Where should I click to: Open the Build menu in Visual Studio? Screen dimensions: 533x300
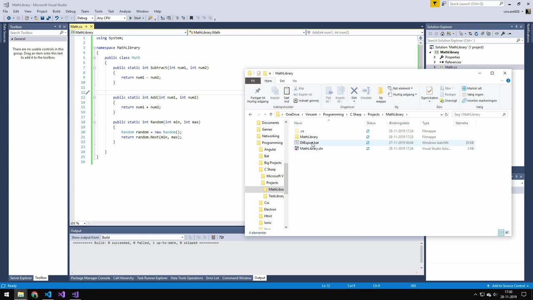click(56, 11)
